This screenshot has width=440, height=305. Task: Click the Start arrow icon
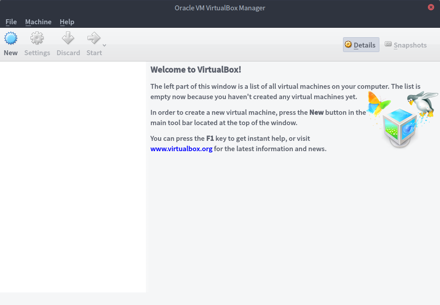(x=94, y=38)
